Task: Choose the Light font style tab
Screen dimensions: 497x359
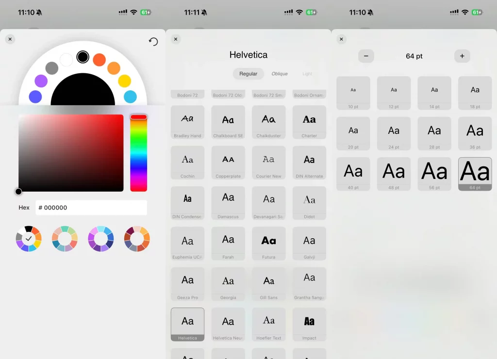Action: tap(307, 74)
